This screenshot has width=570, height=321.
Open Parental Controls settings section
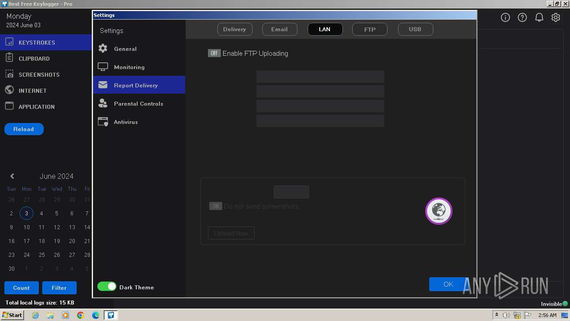click(x=139, y=103)
